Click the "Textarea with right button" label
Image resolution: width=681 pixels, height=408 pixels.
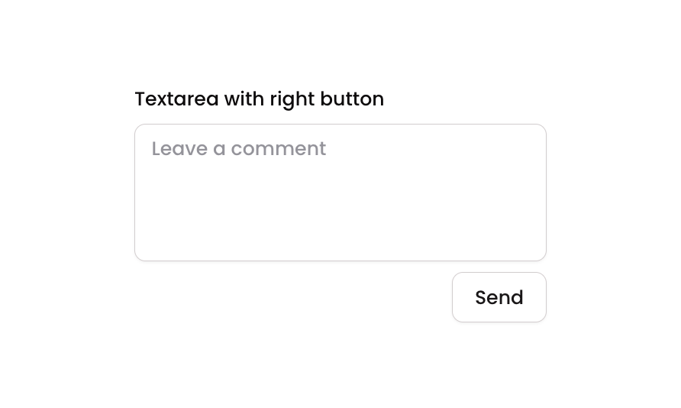[259, 99]
